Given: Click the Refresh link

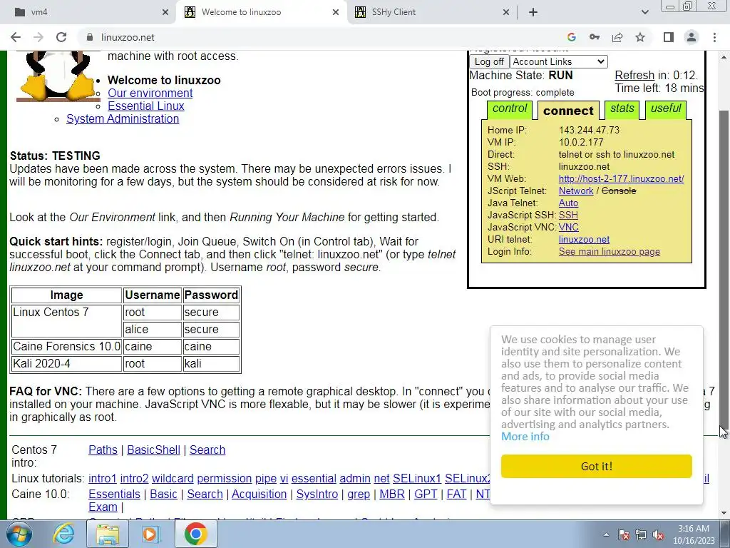Looking at the screenshot, I should (634, 75).
